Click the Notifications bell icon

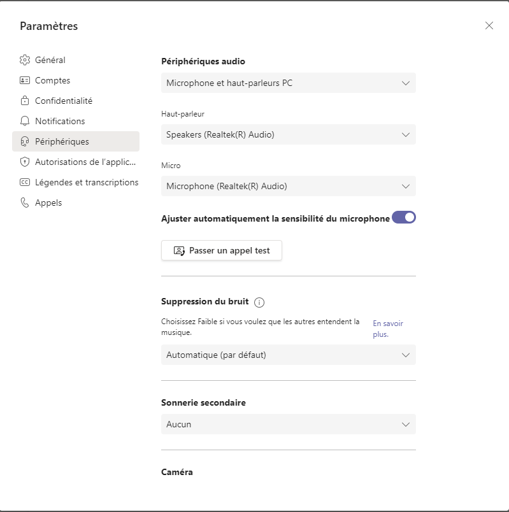(x=25, y=121)
